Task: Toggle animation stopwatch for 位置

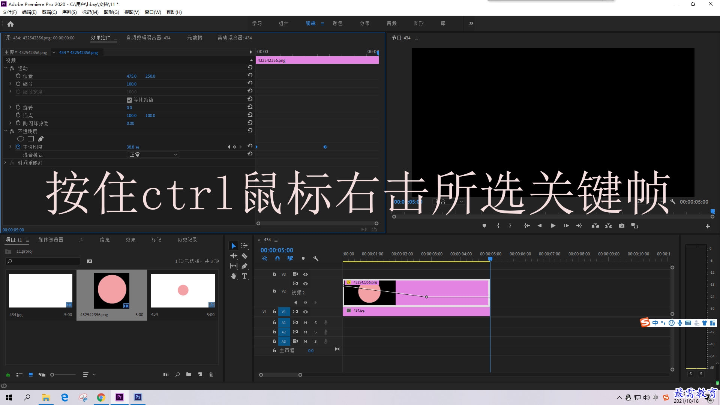Action: (x=18, y=75)
